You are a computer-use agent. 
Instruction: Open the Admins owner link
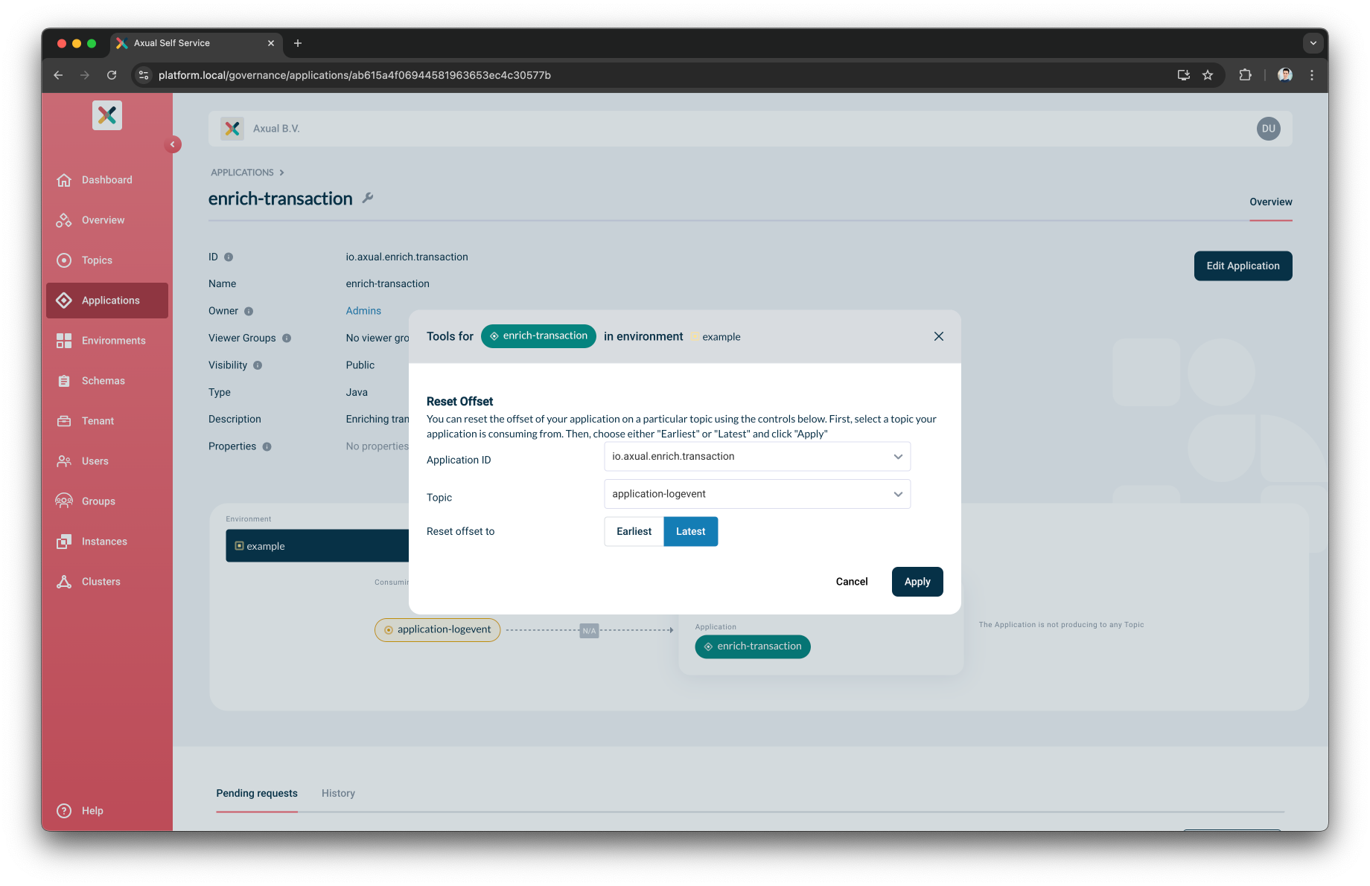363,311
